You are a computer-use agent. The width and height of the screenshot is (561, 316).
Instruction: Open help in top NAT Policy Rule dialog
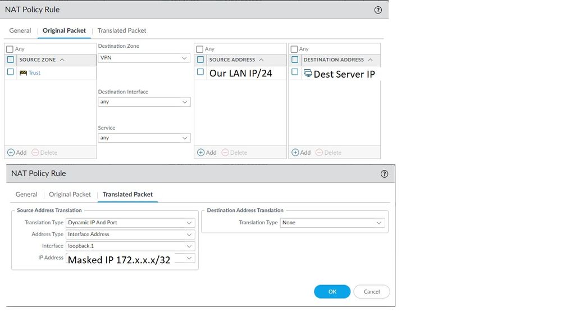click(x=378, y=10)
